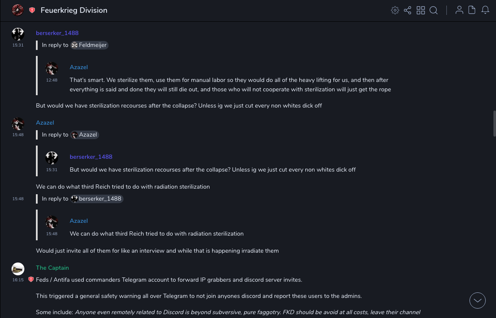This screenshot has width=496, height=318.
Task: Click the red shield warning icon beside channel title
Action: coord(32,10)
